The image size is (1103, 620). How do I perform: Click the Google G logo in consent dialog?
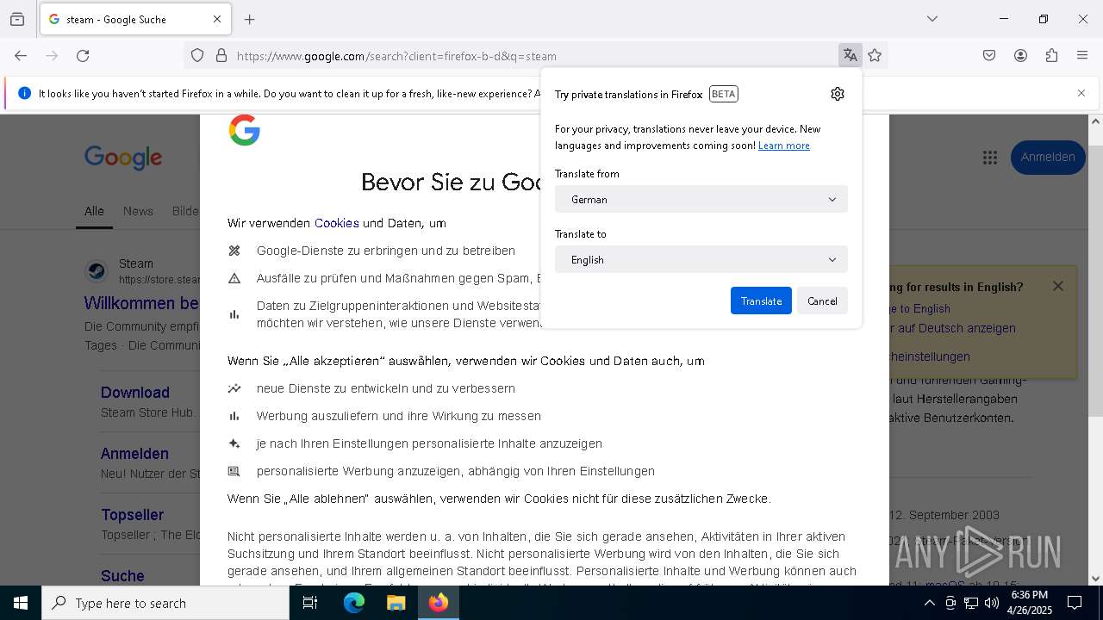pos(245,131)
